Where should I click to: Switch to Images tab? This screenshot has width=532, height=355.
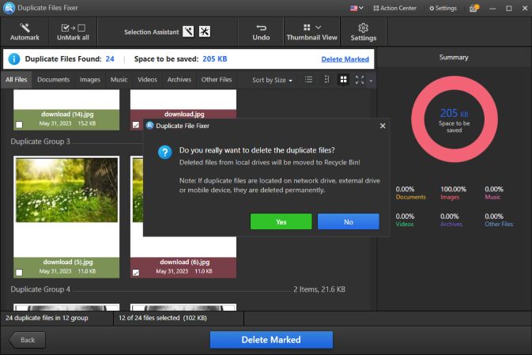[x=90, y=79]
